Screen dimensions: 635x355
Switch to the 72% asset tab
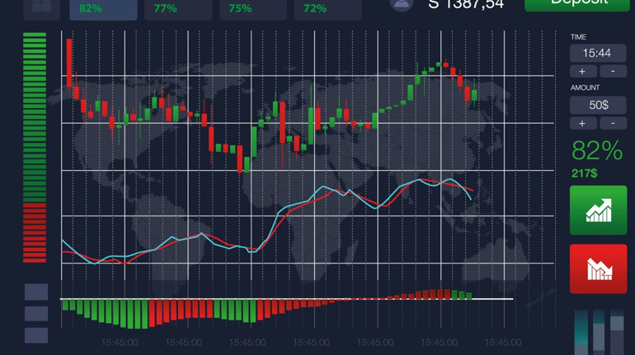pyautogui.click(x=328, y=9)
